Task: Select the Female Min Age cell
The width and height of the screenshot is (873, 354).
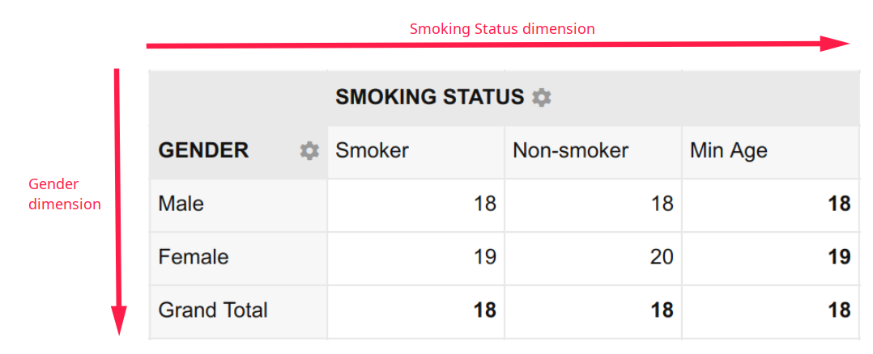Action: click(x=771, y=259)
